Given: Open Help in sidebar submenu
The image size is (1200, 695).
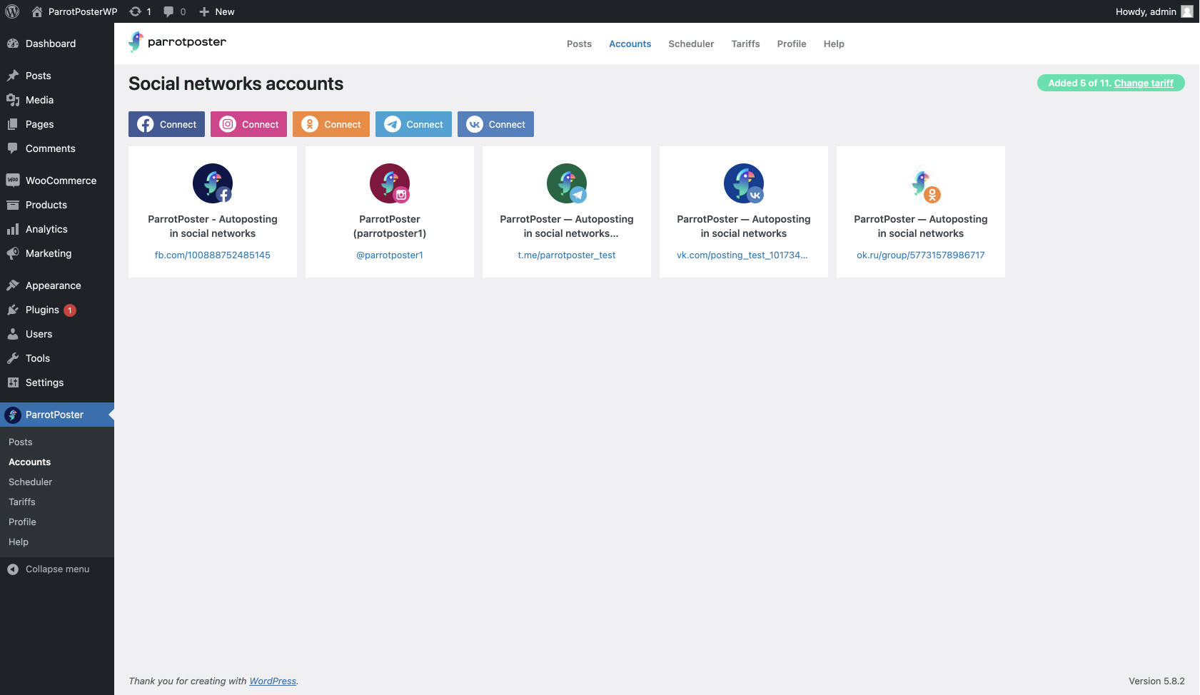Looking at the screenshot, I should pos(19,542).
